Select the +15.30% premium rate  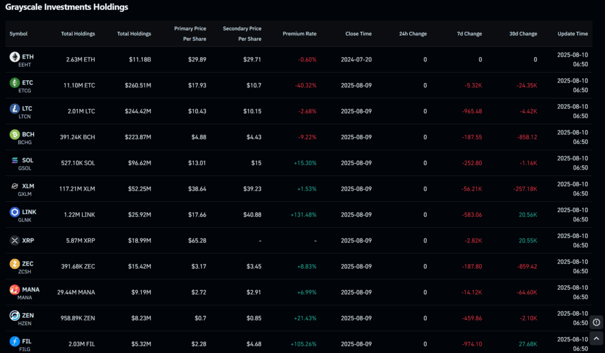point(305,163)
